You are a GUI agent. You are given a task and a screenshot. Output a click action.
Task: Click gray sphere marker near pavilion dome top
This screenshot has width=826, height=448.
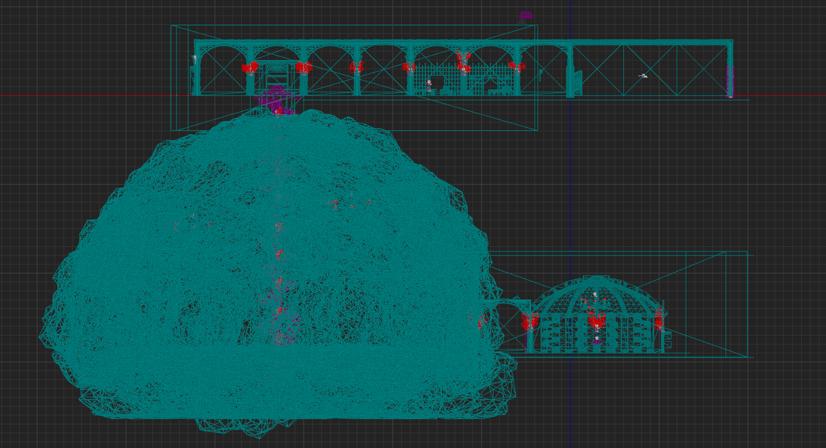click(x=595, y=295)
